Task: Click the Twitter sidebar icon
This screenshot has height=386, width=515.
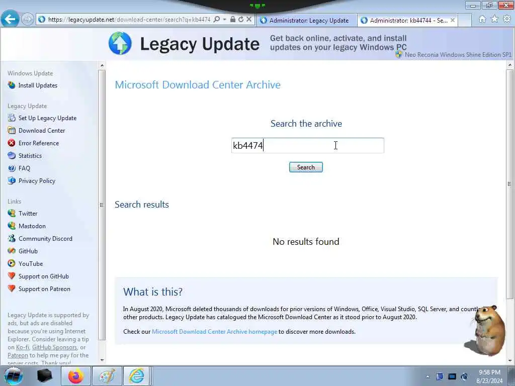Action: (12, 213)
